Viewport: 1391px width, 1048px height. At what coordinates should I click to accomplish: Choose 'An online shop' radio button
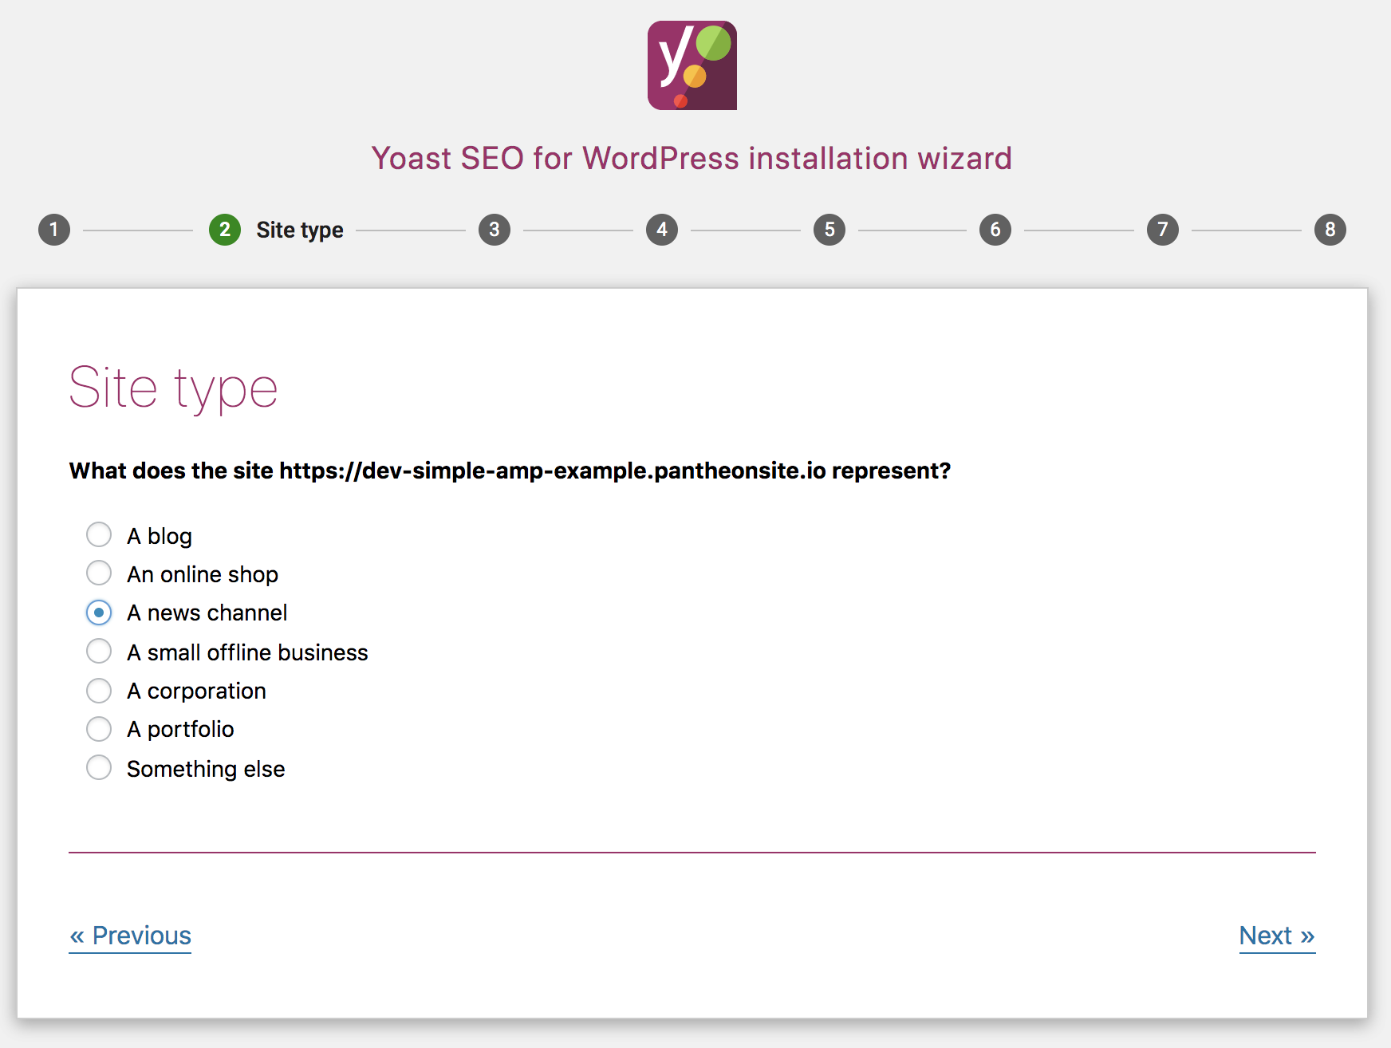click(x=99, y=573)
